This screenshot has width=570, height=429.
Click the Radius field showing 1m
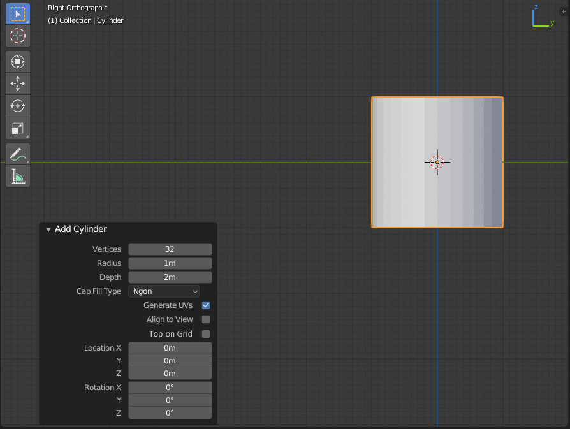[170, 263]
